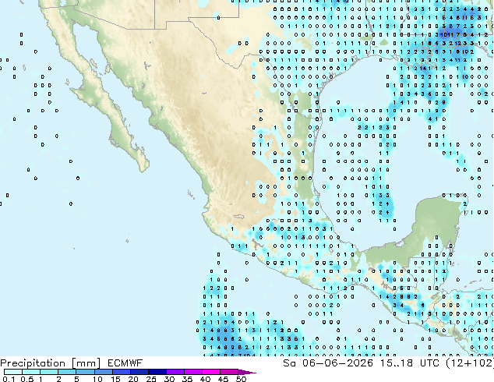This screenshot has width=494, height=382.
Task: Click the '50' legend scale value
Action: click(x=241, y=379)
